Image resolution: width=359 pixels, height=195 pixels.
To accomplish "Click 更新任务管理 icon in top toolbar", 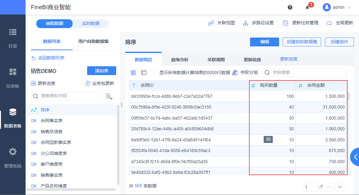I will (x=285, y=23).
